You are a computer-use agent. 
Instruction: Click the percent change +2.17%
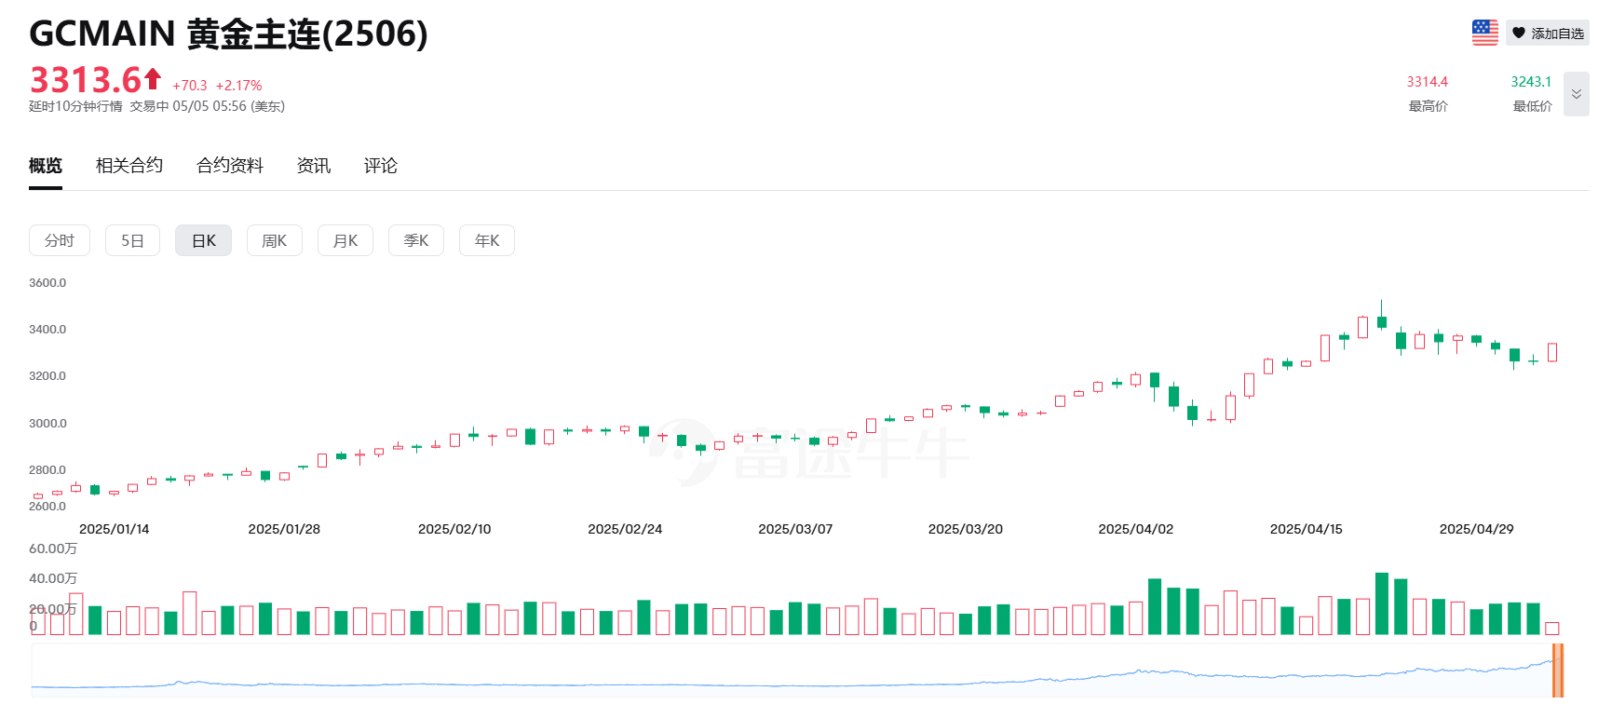pos(239,86)
